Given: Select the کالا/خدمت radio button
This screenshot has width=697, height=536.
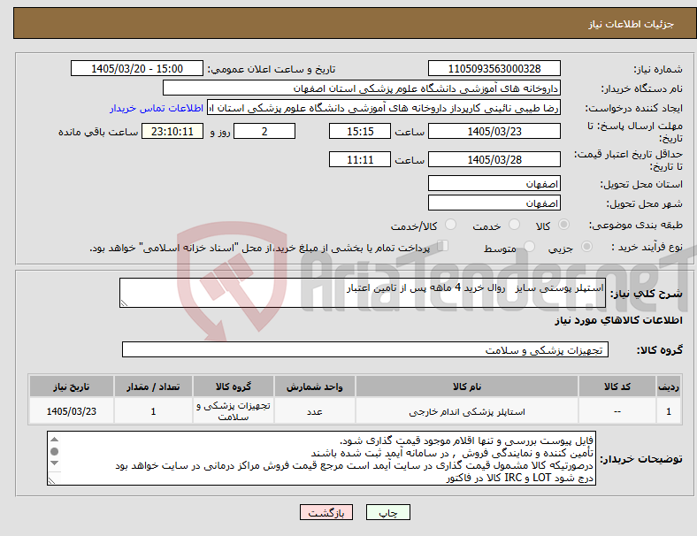Looking at the screenshot, I should [x=451, y=225].
